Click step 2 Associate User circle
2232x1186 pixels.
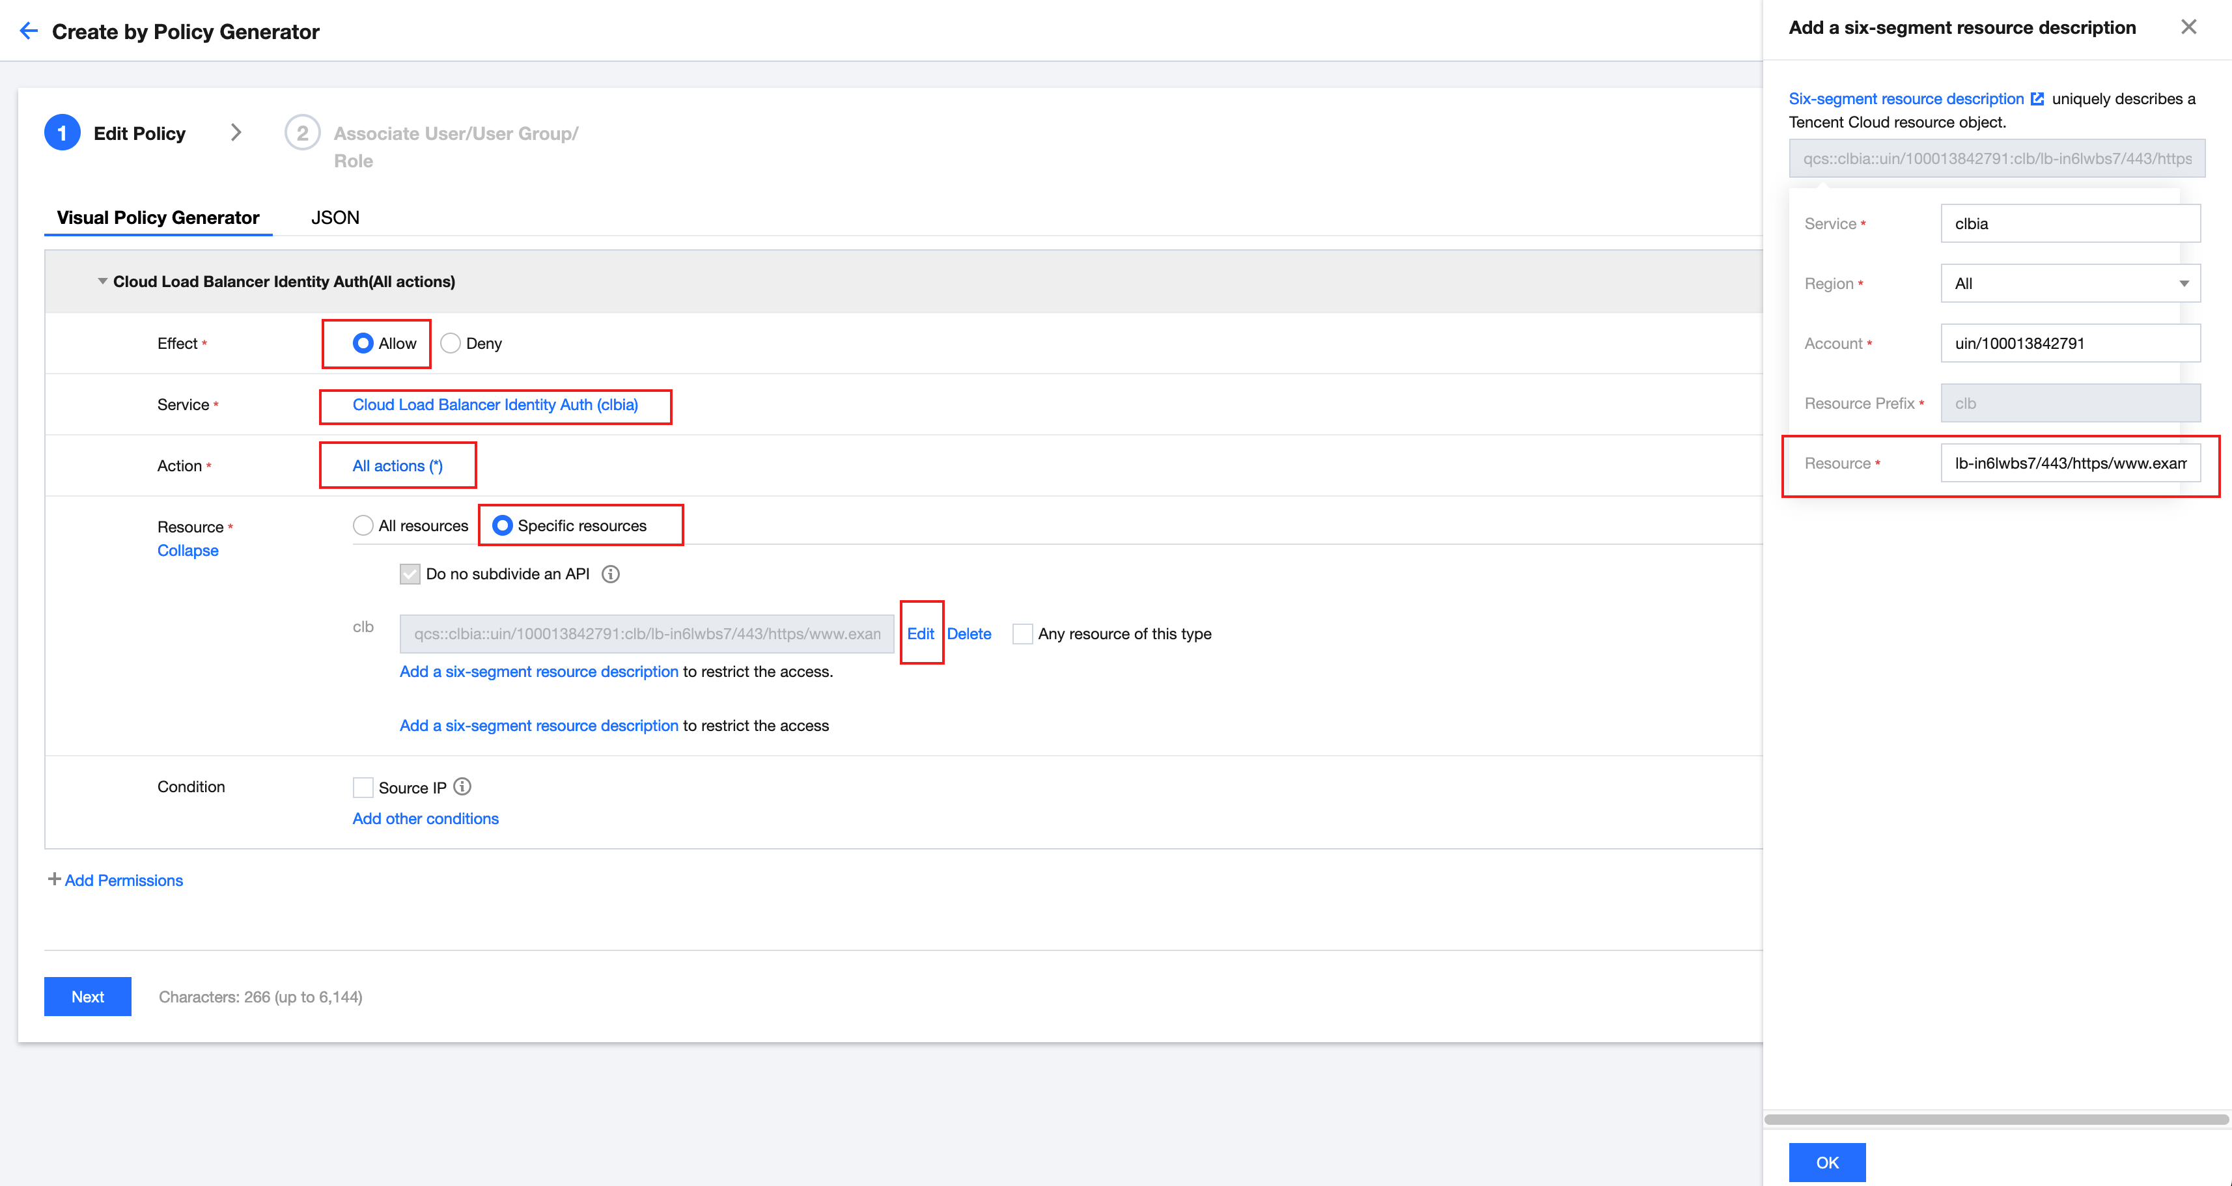click(301, 133)
